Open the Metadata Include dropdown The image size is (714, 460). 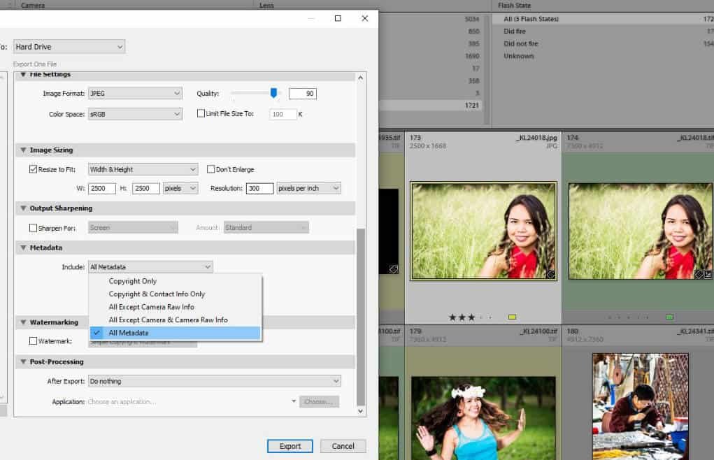(x=150, y=267)
